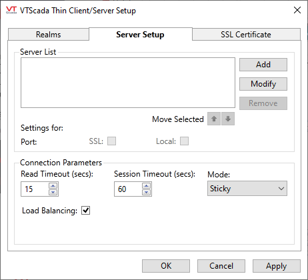Viewport: 308px width, 280px height.
Task: Switch to the Realms tab
Action: click(x=49, y=35)
